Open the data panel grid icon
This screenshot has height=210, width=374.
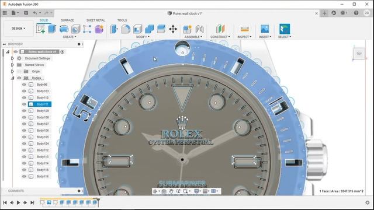tap(5, 13)
